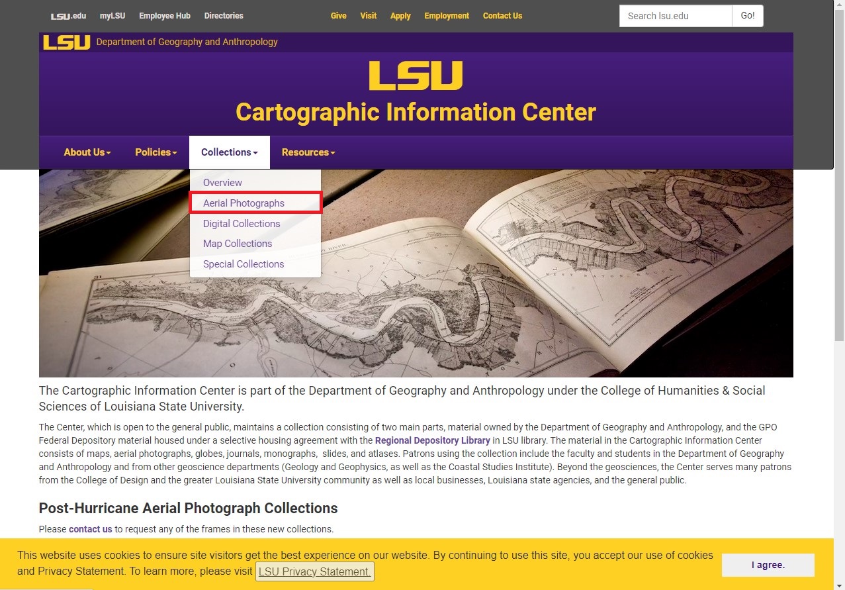Click Contact Us in top bar
Image resolution: width=845 pixels, height=590 pixels.
click(502, 16)
